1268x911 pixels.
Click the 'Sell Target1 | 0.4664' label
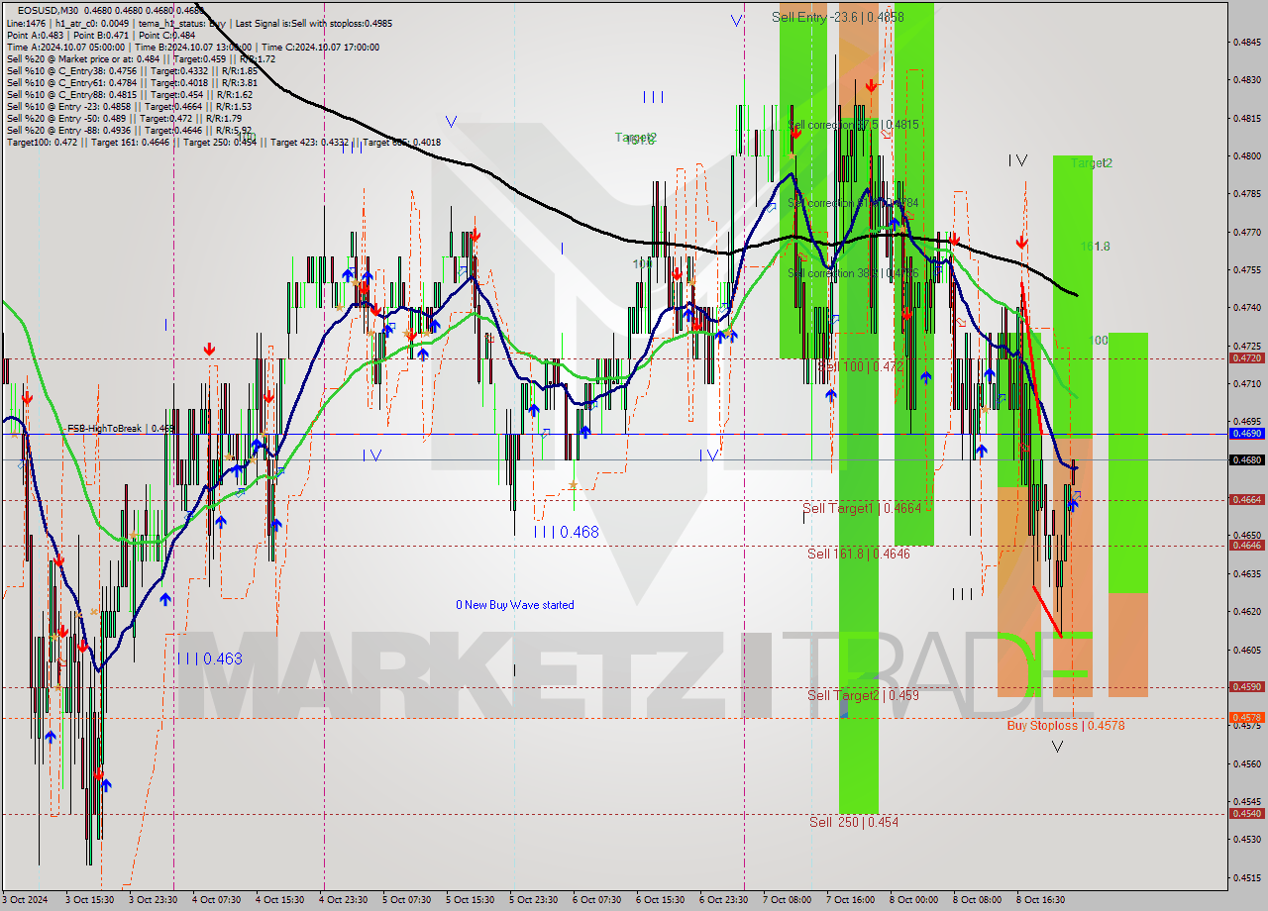[x=862, y=508]
